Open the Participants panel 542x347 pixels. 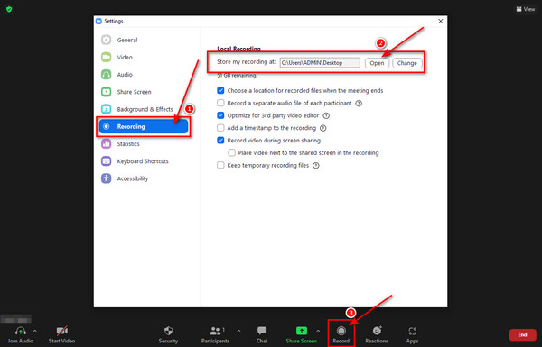pos(215,334)
